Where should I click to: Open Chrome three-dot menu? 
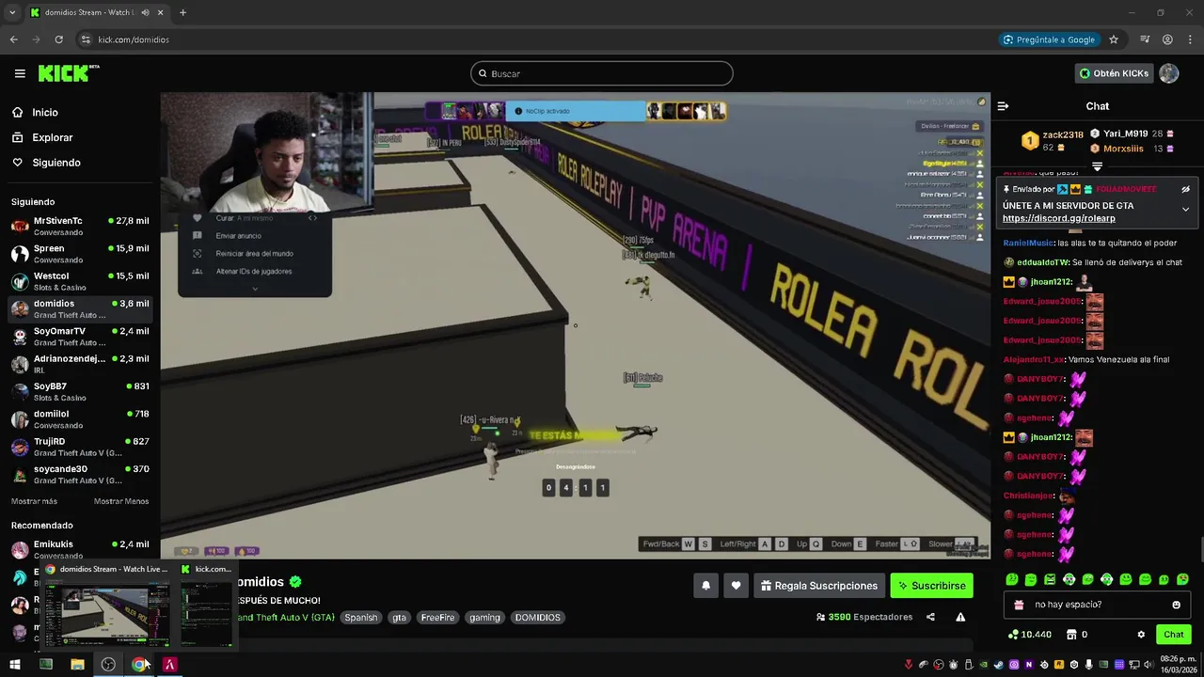[x=1190, y=39]
